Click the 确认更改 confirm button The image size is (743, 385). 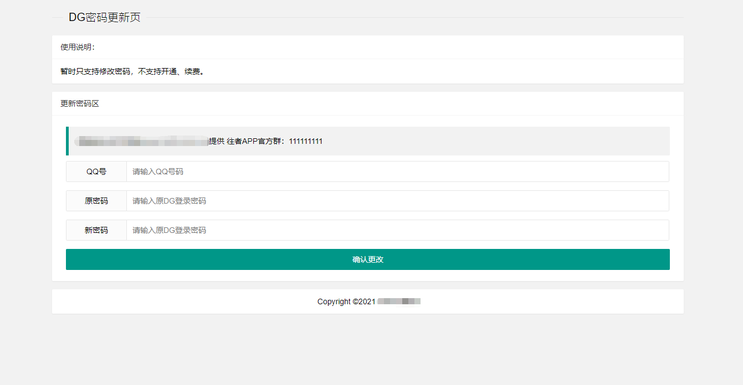point(367,259)
